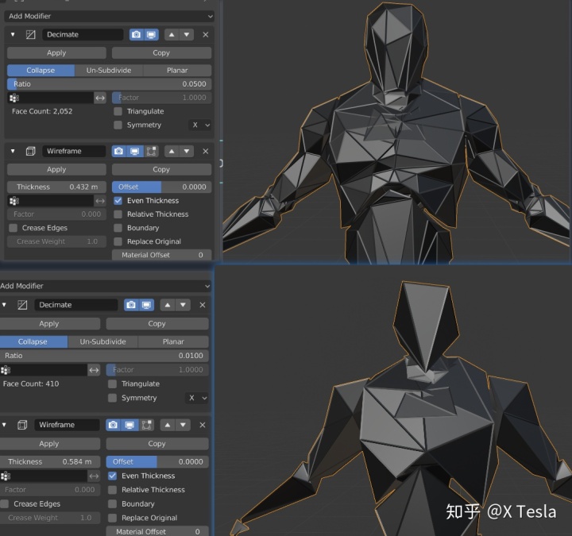Remove the bottom Decimate modifier
Image resolution: width=572 pixels, height=536 pixels.
[203, 305]
